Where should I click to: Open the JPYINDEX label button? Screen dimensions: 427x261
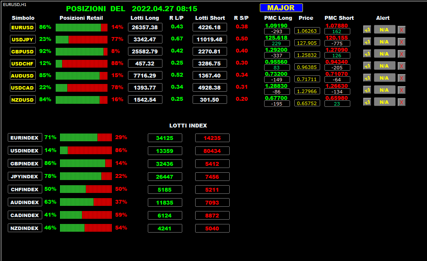click(x=25, y=176)
